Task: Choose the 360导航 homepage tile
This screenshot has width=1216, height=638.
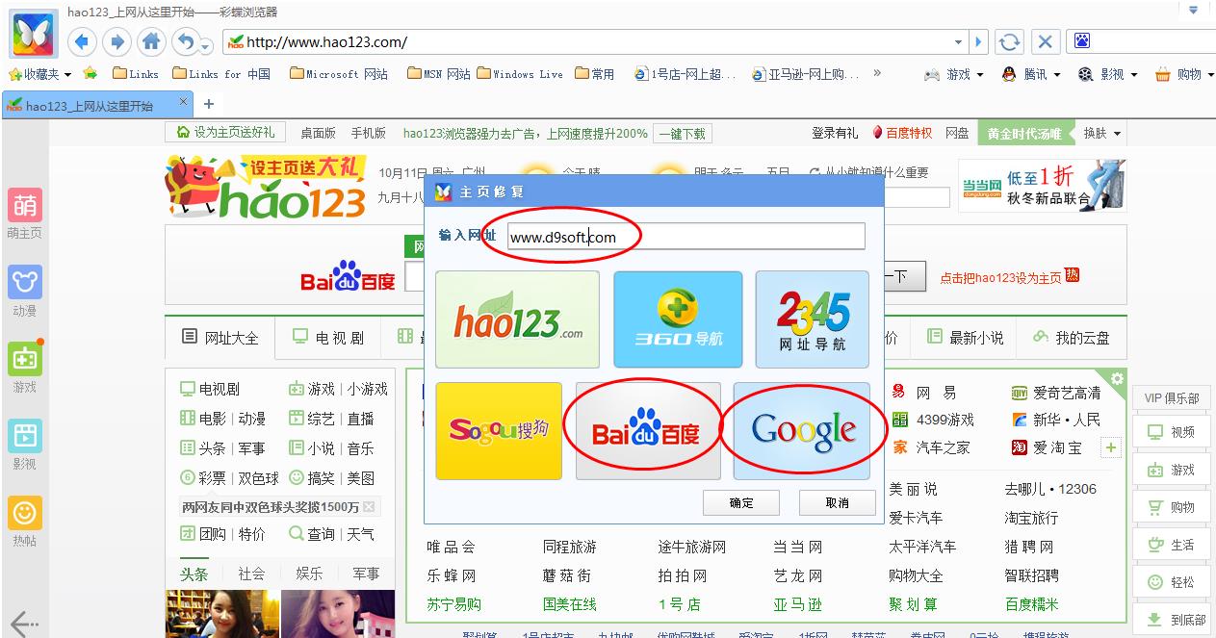Action: [x=678, y=319]
